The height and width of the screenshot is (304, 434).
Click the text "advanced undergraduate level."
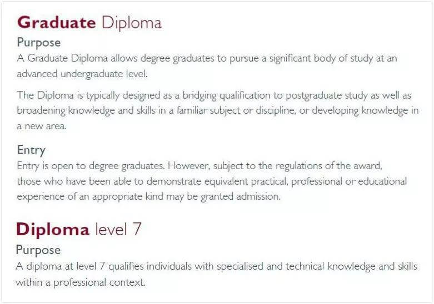tap(82, 74)
